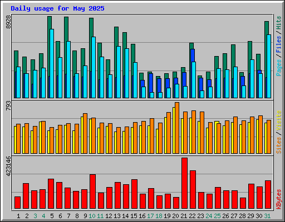Select day 5 on the date axis

[x=52, y=216]
